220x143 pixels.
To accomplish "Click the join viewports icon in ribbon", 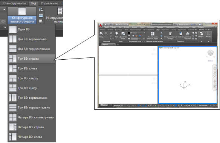I will (x=41, y=15).
